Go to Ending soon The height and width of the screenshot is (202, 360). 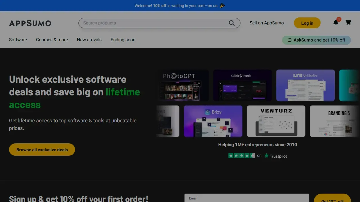[123, 40]
